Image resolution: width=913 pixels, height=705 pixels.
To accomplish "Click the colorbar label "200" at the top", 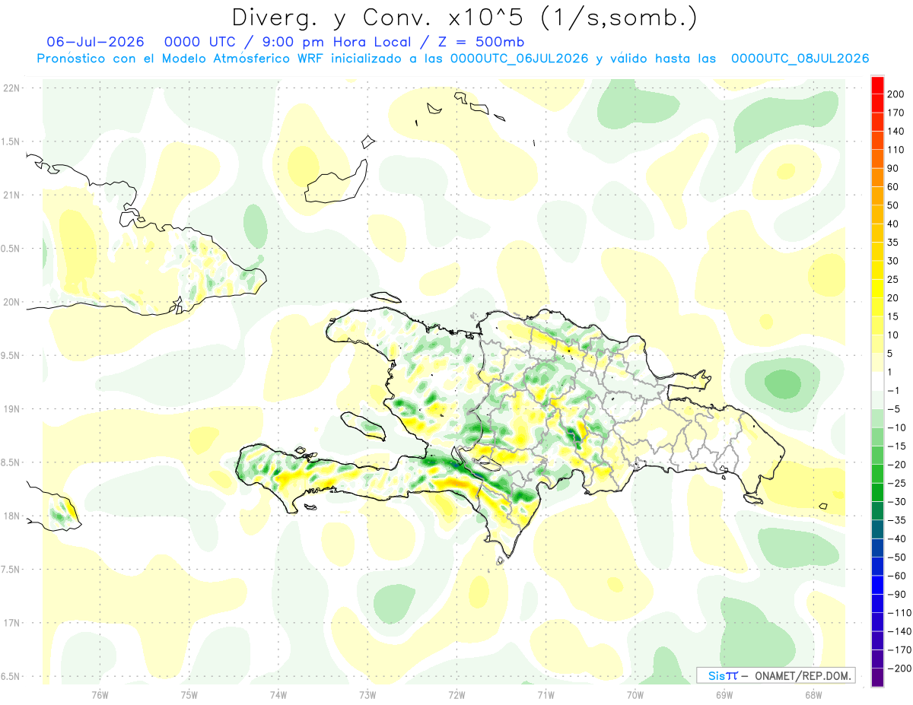I will coord(896,94).
